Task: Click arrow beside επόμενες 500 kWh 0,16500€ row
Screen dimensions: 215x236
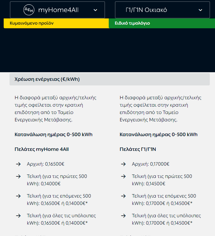Action: pos(18,196)
